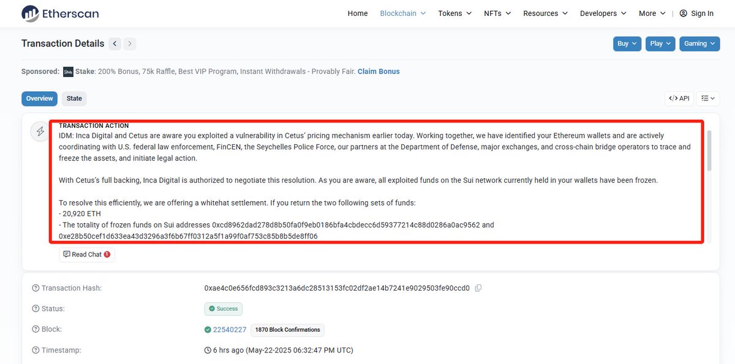Expand the Buy dropdown
The width and height of the screenshot is (735, 364).
[x=627, y=43]
